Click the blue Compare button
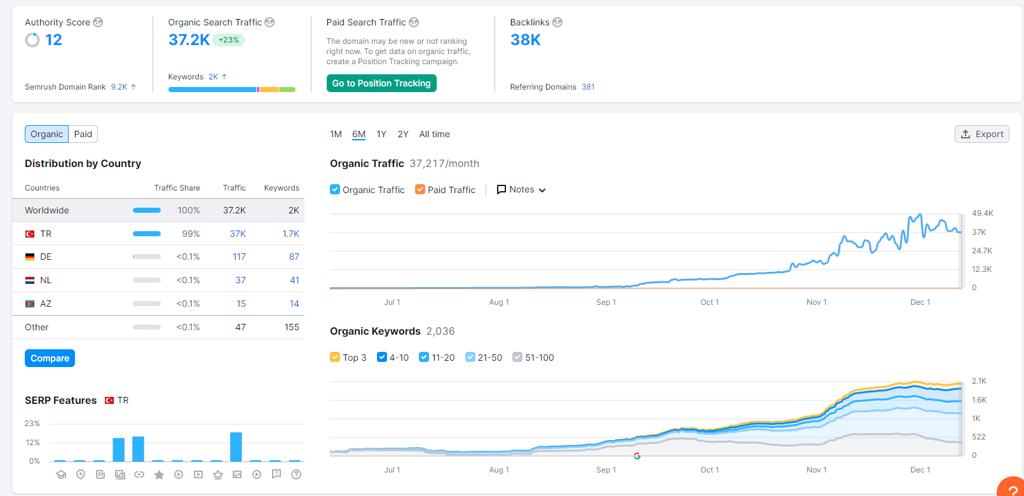Image resolution: width=1024 pixels, height=496 pixels. pos(50,358)
